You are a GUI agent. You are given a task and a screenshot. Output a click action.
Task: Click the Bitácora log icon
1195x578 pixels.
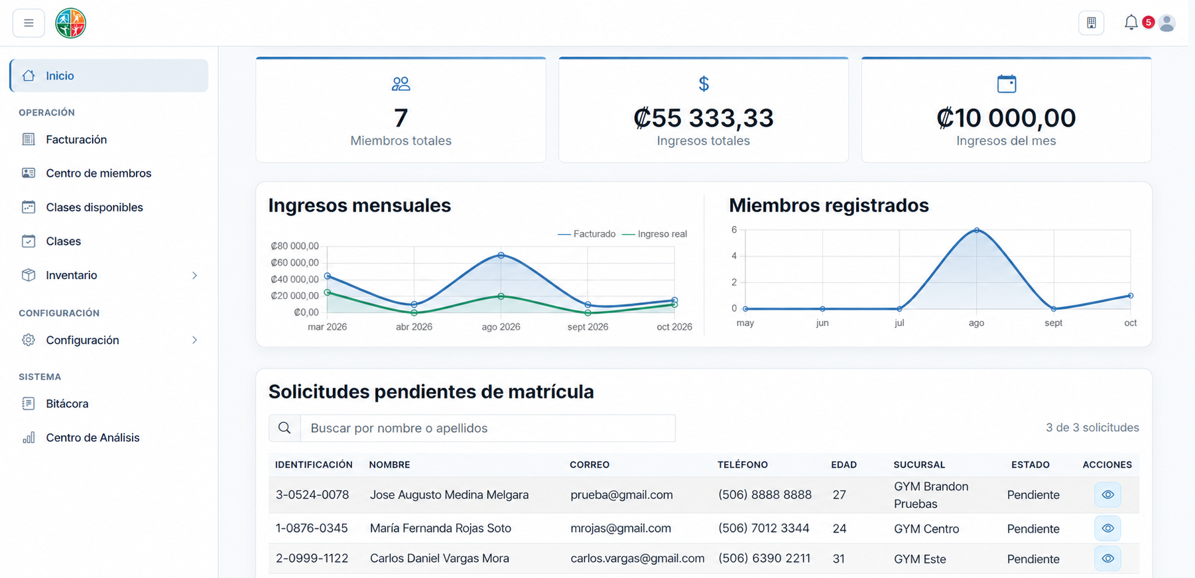point(29,404)
